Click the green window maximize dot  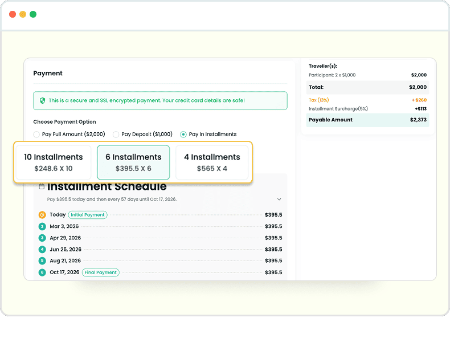[33, 14]
